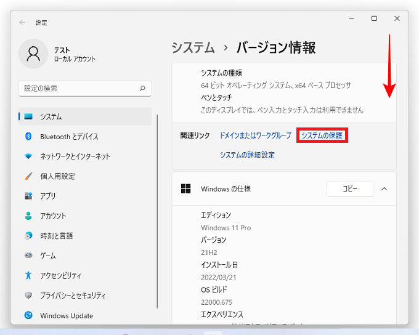
Task: Collapse the Windows の仕様 section chevron
Action: tap(384, 189)
